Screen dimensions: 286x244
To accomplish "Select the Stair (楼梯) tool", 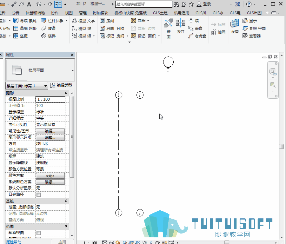I will (x=49, y=36).
